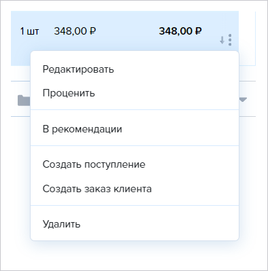Open the three-dot row actions menu

tap(230, 40)
